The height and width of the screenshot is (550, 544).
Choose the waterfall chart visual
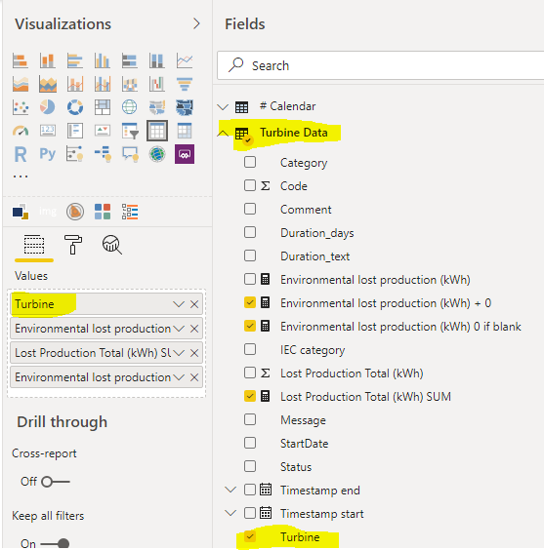pyautogui.click(x=157, y=84)
